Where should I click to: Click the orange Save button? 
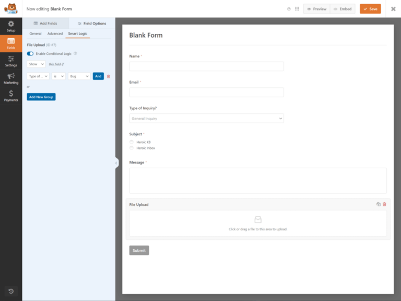coord(370,9)
